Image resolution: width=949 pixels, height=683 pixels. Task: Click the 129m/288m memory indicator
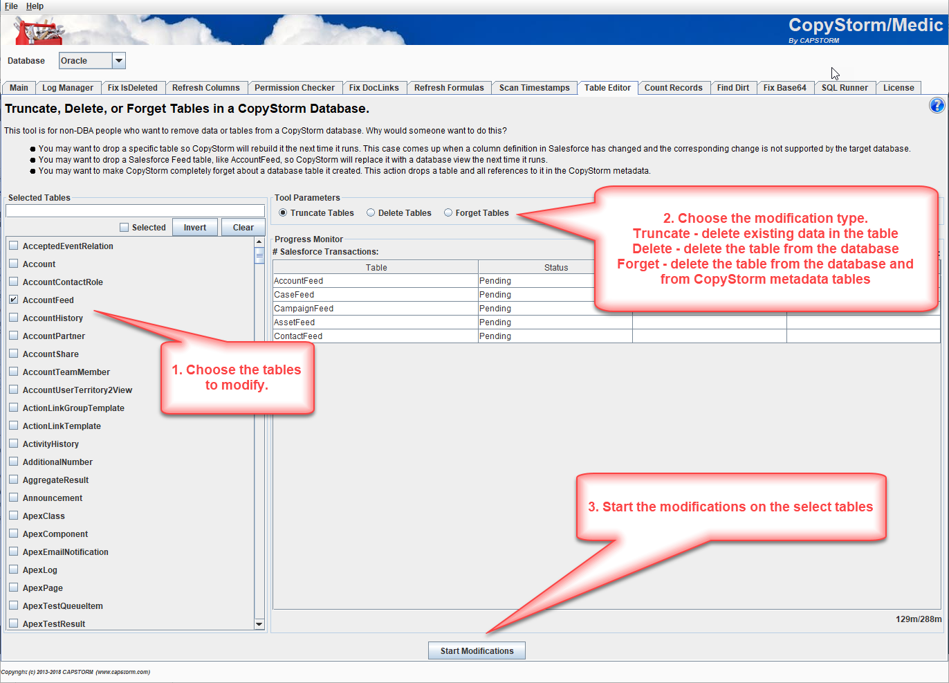919,619
